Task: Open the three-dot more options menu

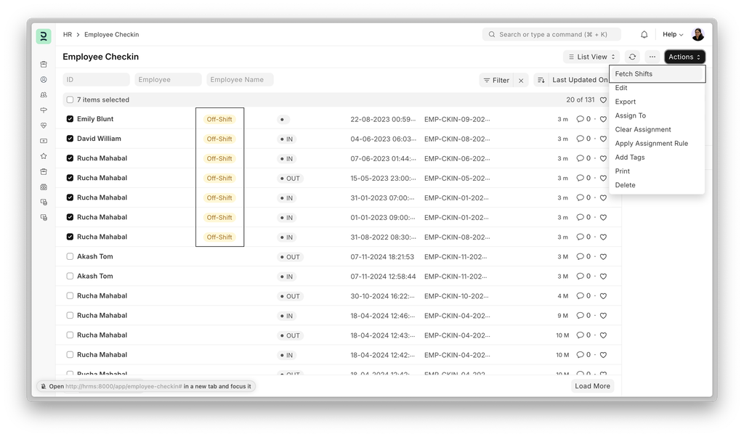Action: click(652, 57)
